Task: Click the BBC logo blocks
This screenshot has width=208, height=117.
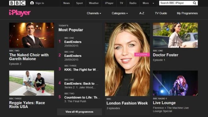Action: 17,3
